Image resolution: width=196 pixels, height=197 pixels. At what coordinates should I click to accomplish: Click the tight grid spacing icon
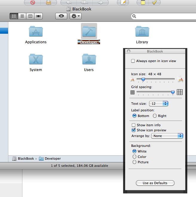[x=132, y=92]
